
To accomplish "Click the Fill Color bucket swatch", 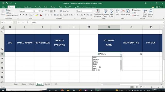I will pos(37,15).
